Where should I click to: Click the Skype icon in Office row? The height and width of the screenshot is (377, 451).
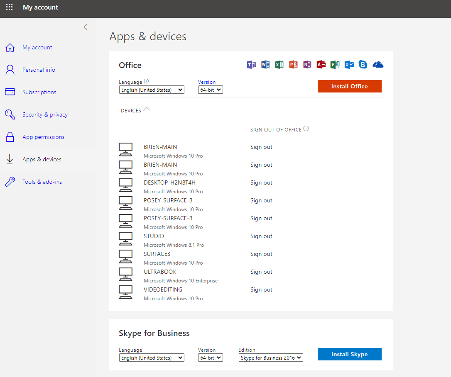pyautogui.click(x=363, y=65)
